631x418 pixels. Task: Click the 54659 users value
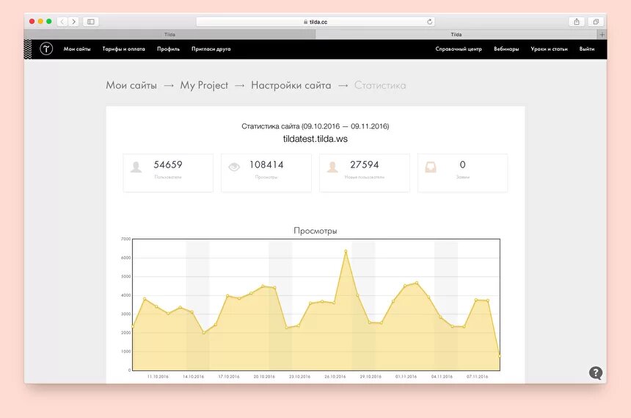pos(168,165)
